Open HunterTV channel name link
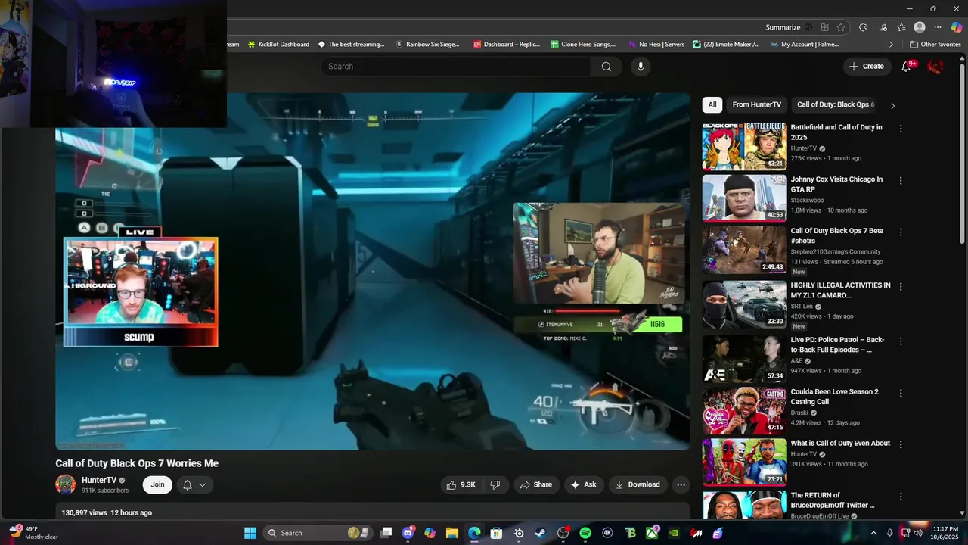This screenshot has width=968, height=545. 99,480
